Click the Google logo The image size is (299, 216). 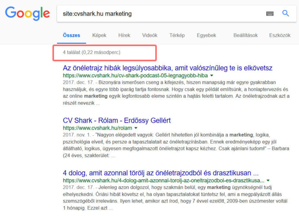coord(28,13)
